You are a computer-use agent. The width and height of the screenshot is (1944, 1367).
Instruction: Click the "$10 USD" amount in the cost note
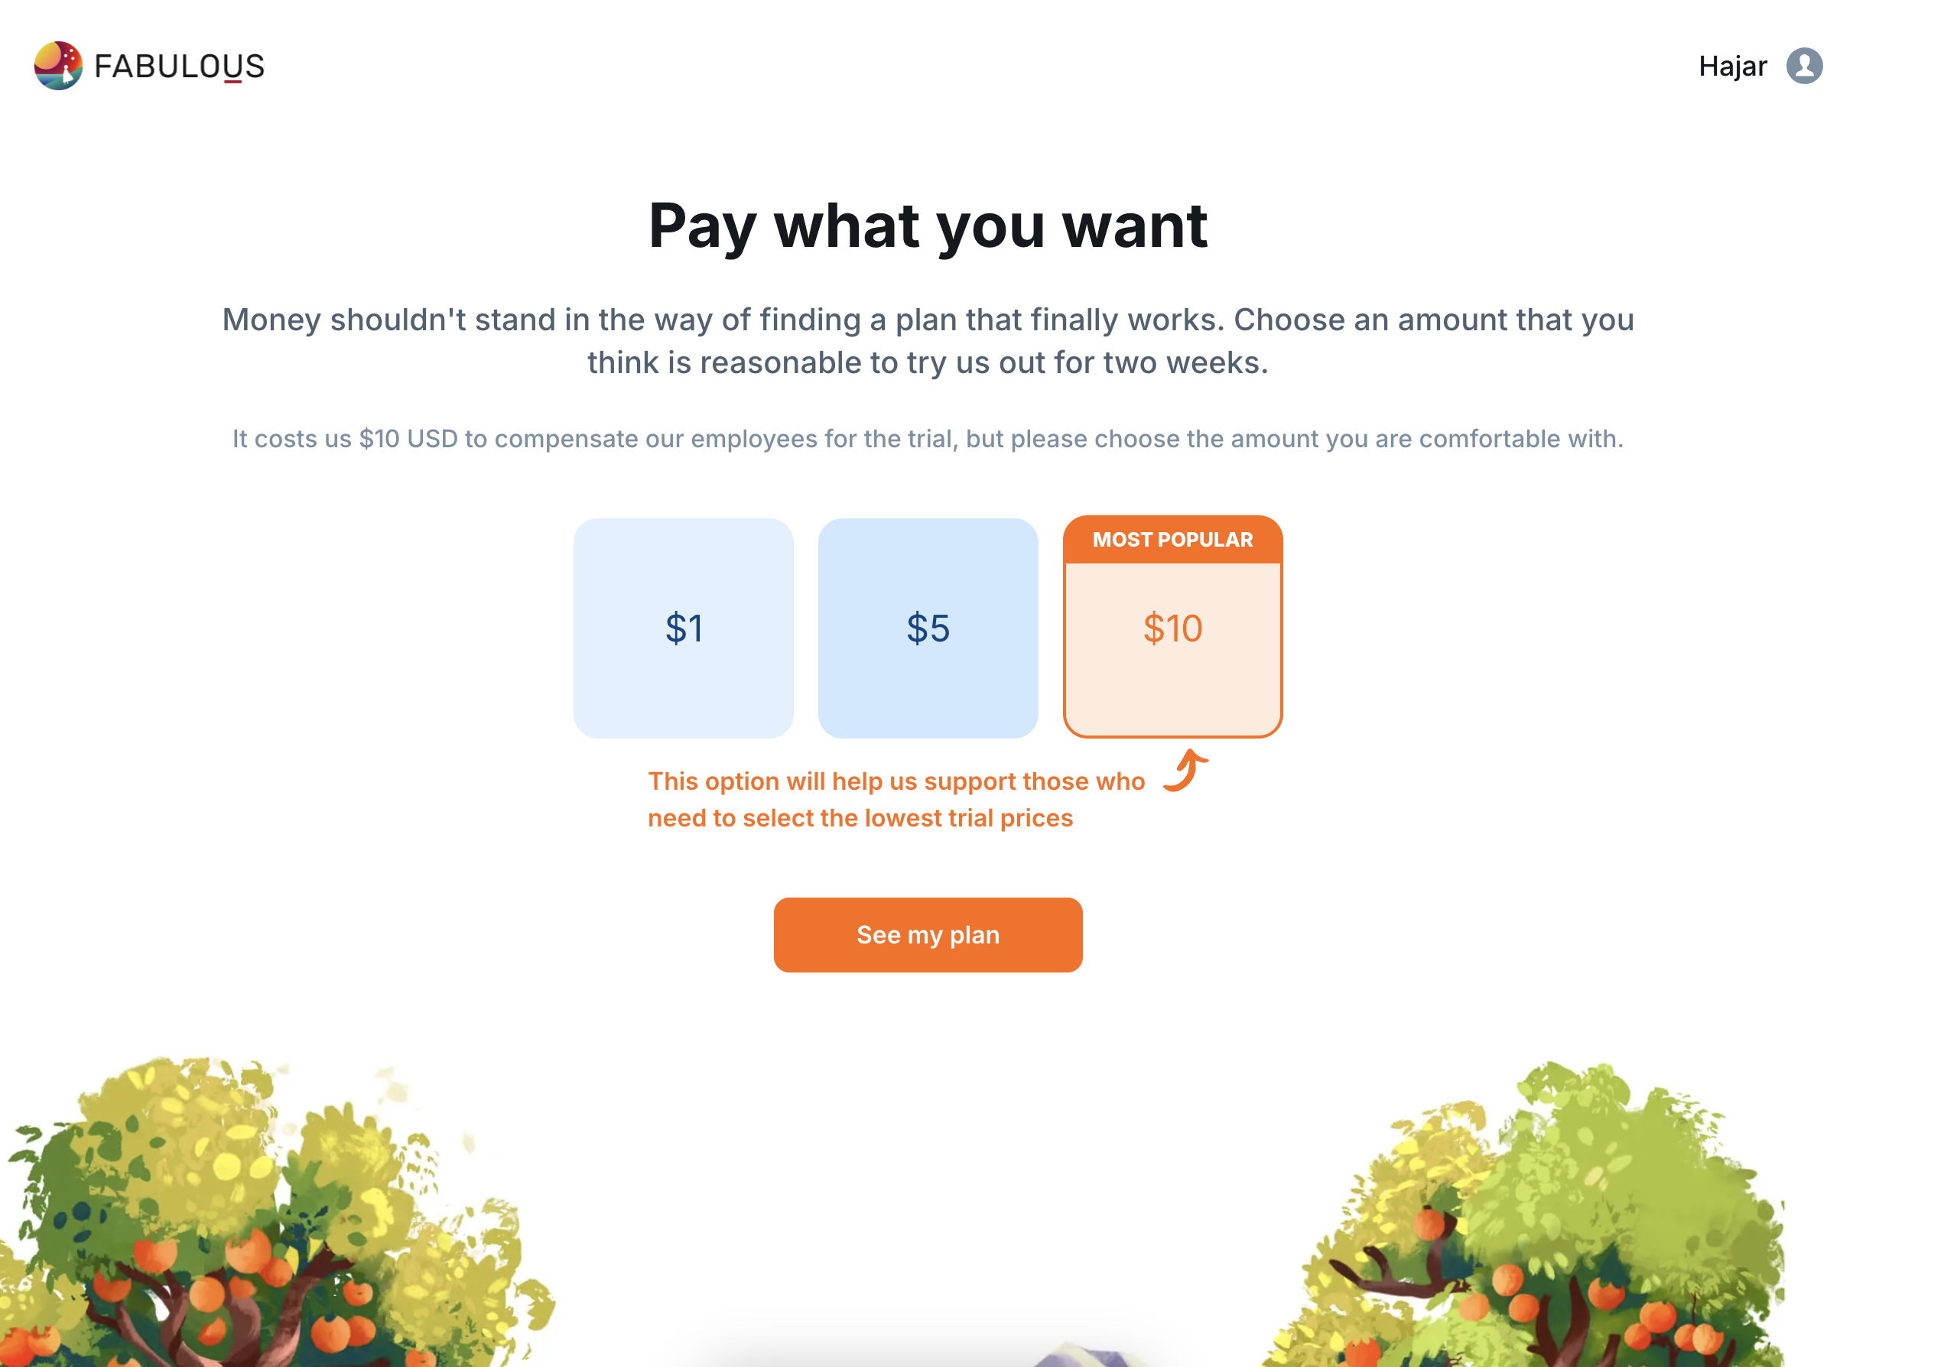click(x=408, y=438)
